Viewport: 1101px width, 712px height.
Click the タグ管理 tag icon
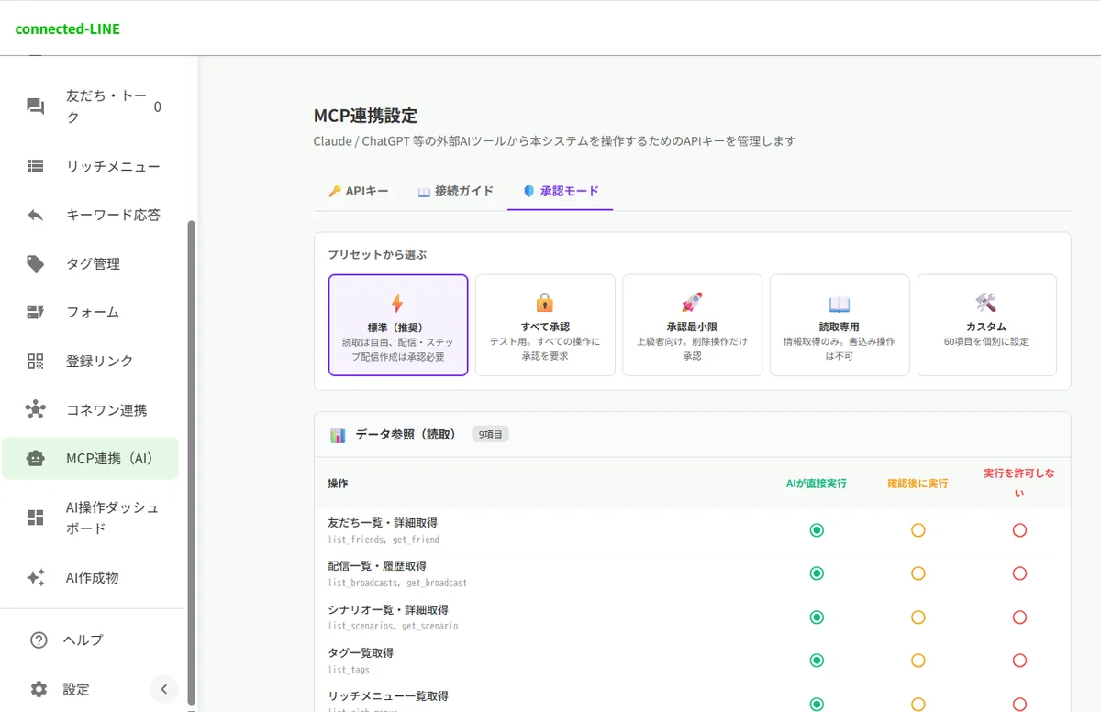36,263
